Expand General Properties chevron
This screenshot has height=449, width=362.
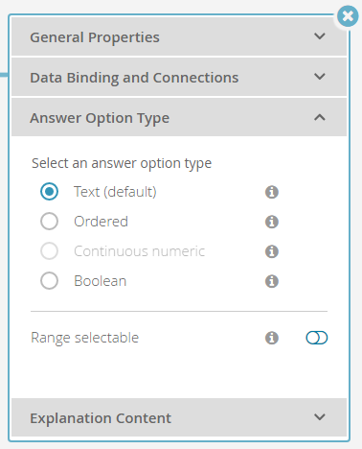tap(320, 36)
